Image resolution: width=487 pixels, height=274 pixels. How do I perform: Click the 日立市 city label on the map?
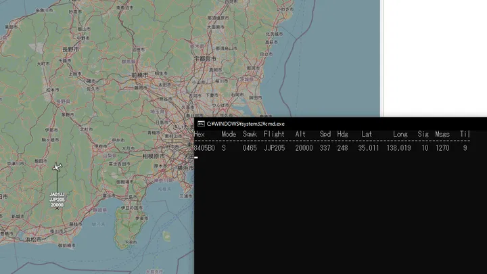click(266, 54)
